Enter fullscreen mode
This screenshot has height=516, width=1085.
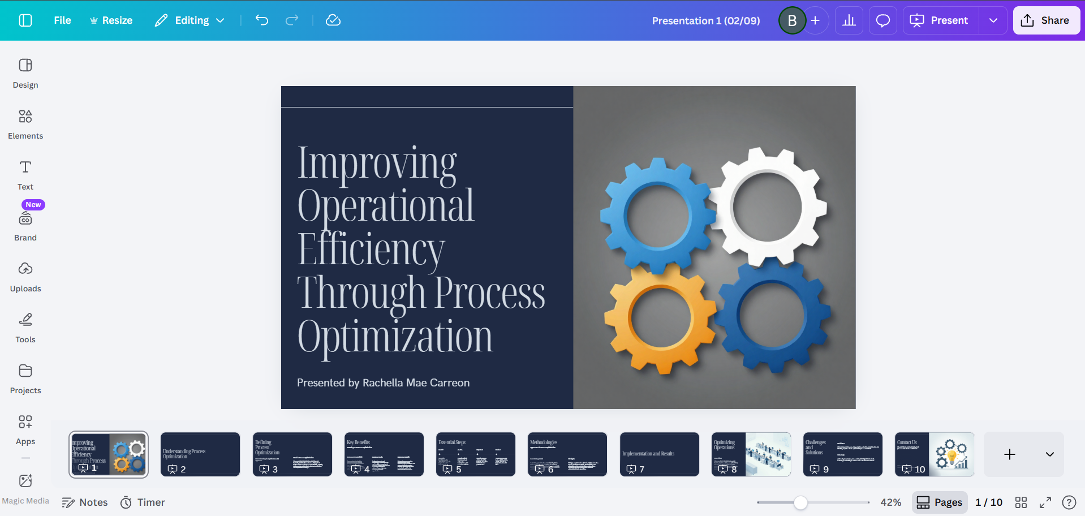pyautogui.click(x=1045, y=502)
